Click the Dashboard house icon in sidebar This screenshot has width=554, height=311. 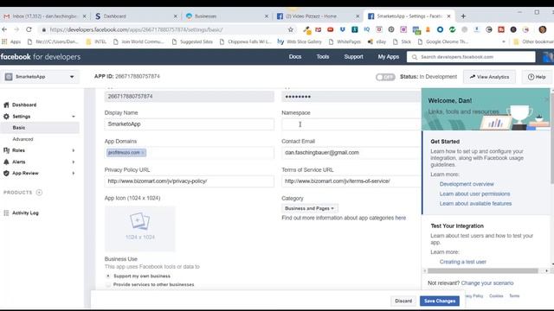6,105
